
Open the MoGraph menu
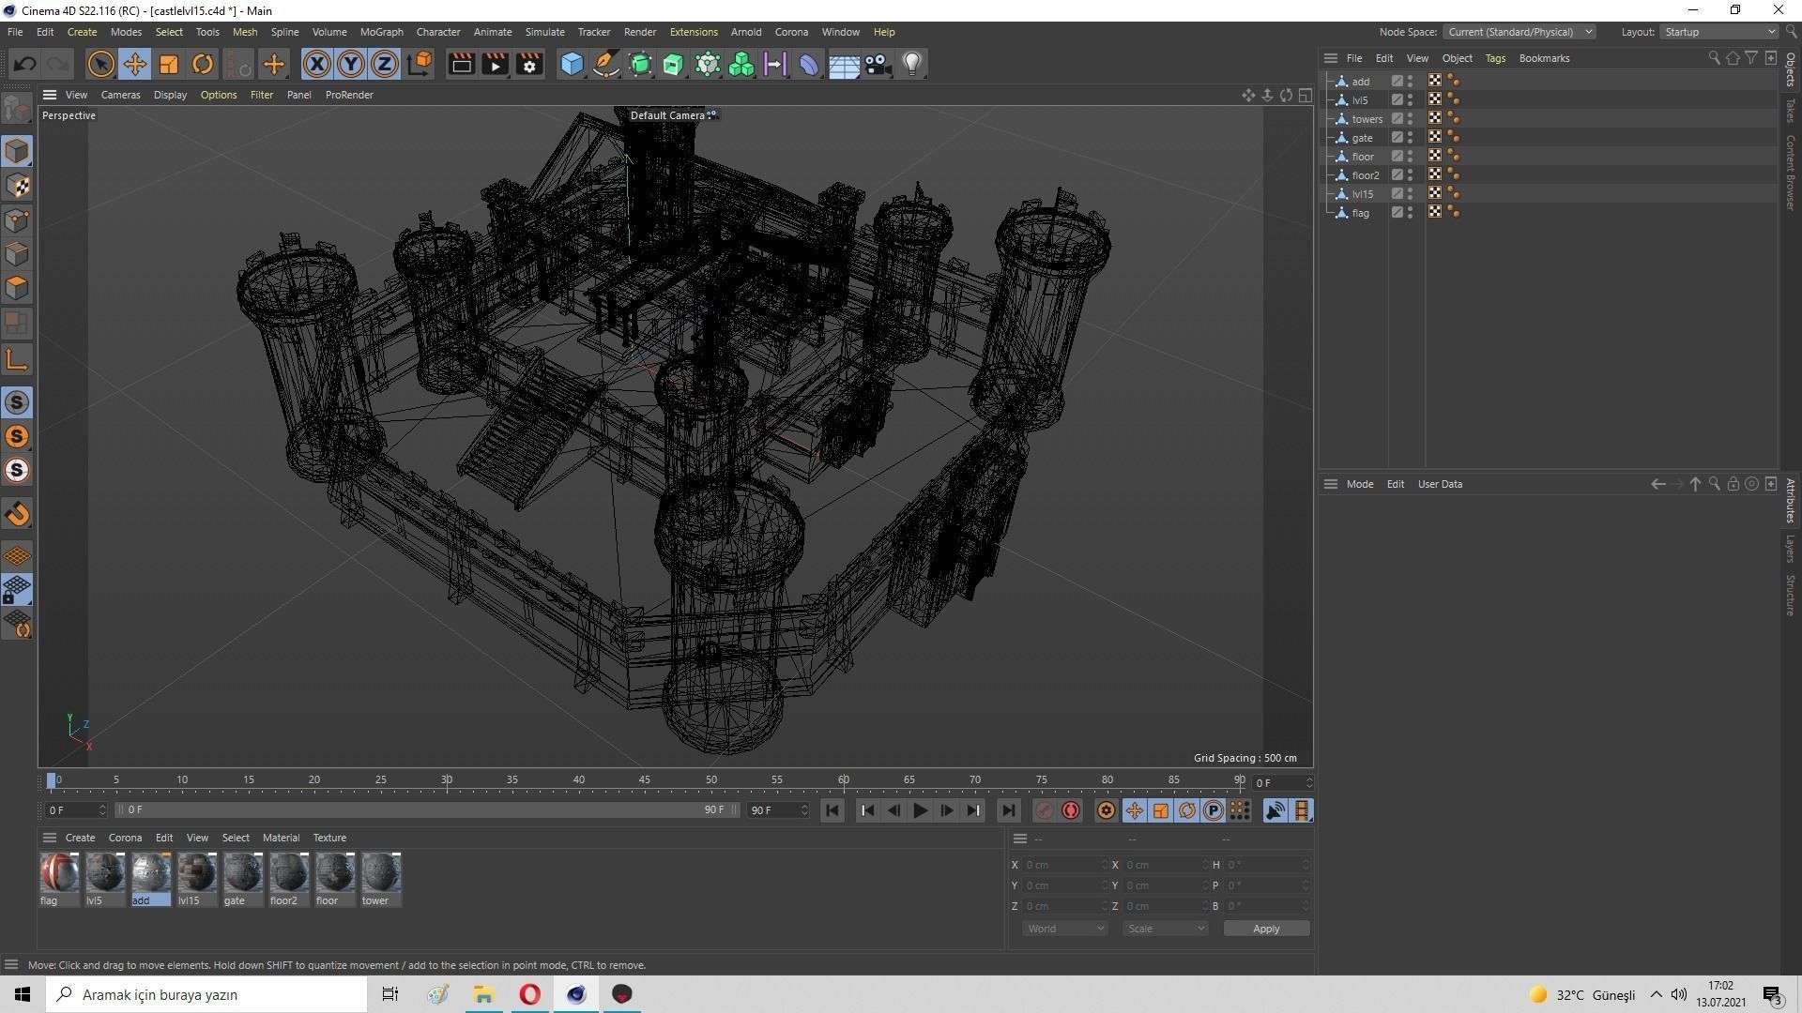coord(381,32)
